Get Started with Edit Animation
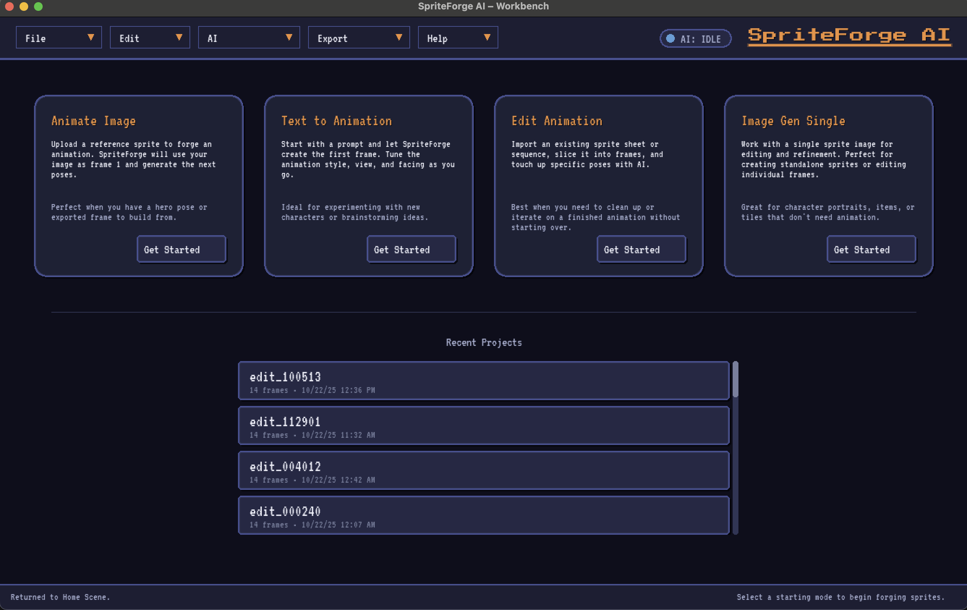The height and width of the screenshot is (610, 967). coord(641,249)
